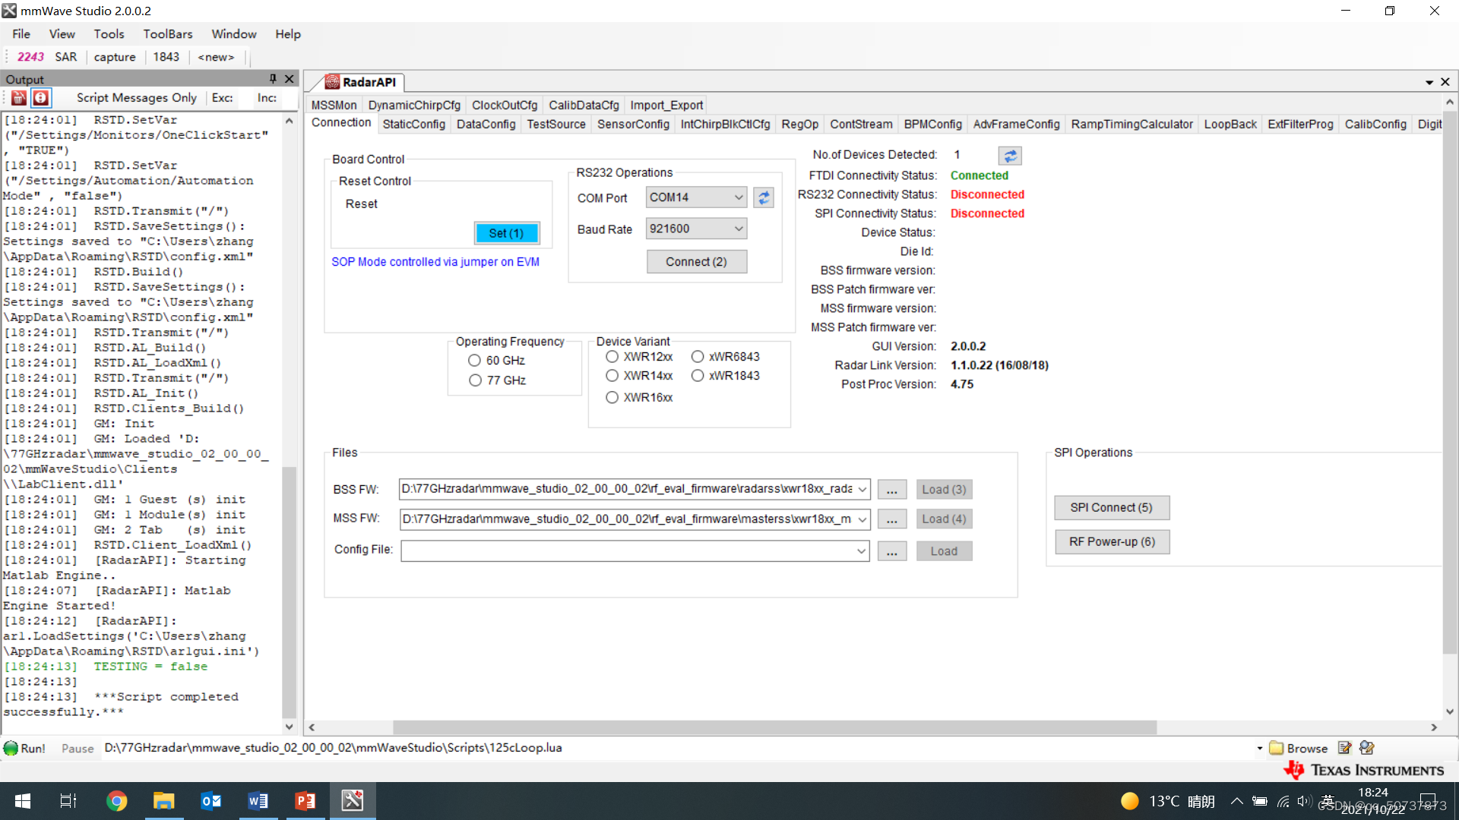Viewport: 1459px width, 820px height.
Task: Browse for the MSS FW file
Action: [891, 519]
